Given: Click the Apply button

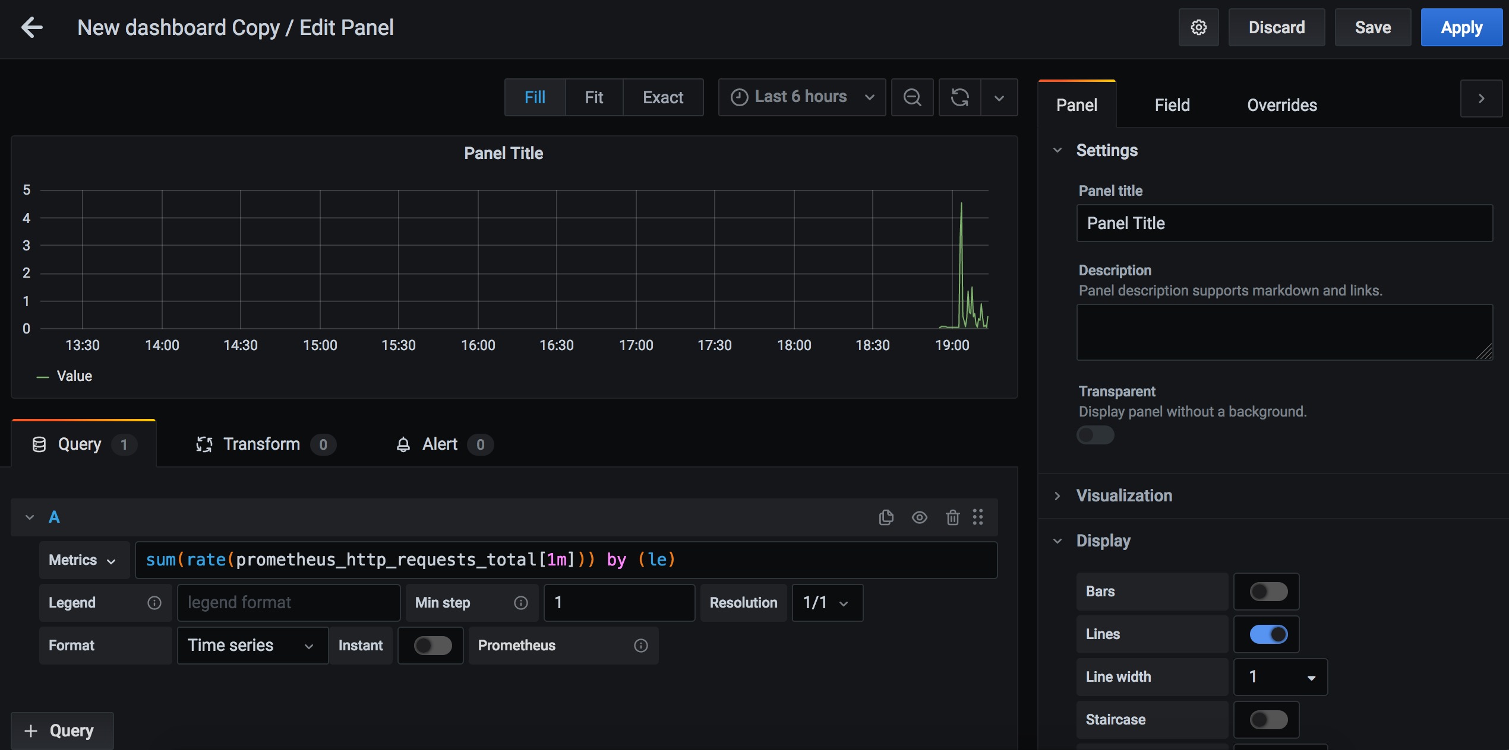Looking at the screenshot, I should point(1461,27).
